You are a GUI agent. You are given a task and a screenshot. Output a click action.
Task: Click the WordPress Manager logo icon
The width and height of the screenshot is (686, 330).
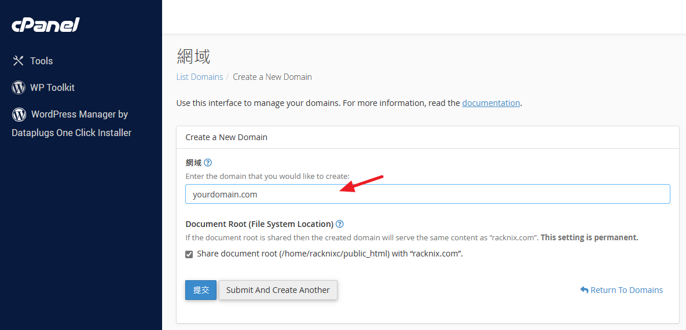[19, 114]
